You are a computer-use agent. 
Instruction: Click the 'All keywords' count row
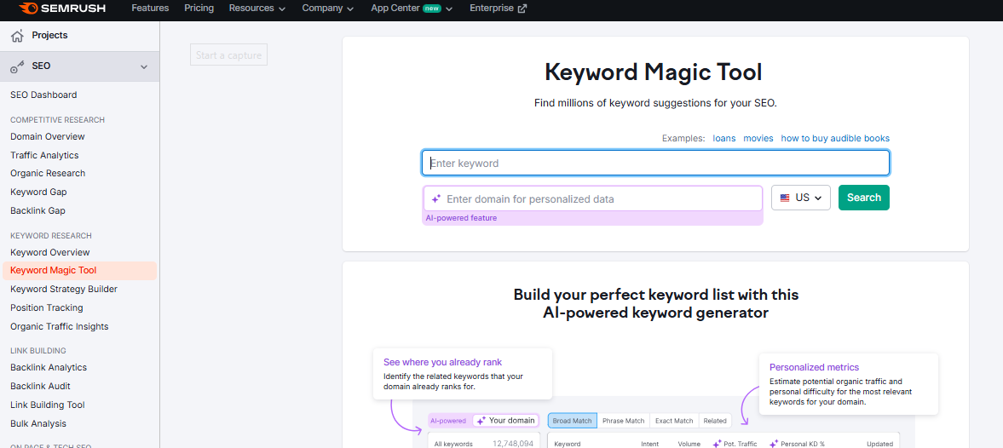point(484,444)
